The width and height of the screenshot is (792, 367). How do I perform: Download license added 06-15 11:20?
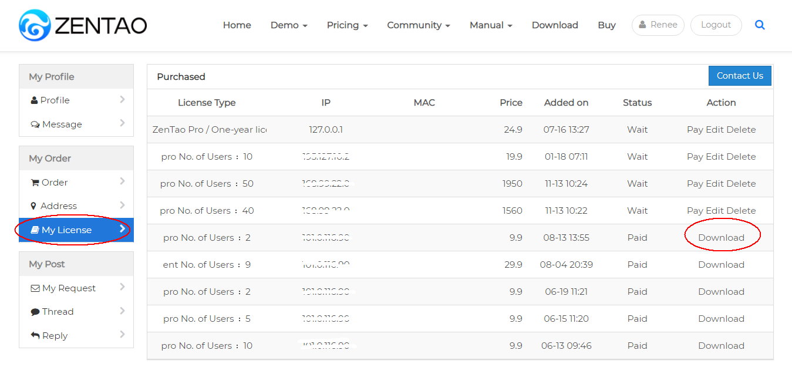(721, 319)
